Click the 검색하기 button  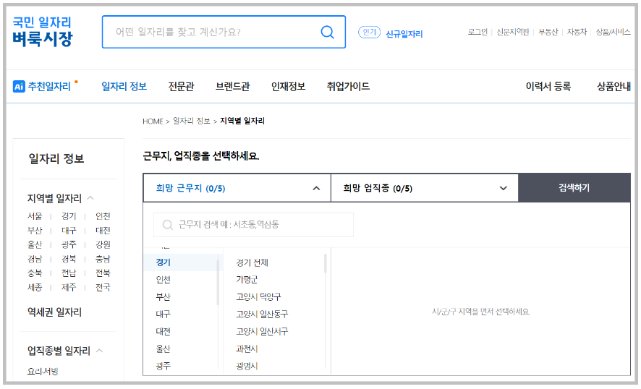coord(574,188)
